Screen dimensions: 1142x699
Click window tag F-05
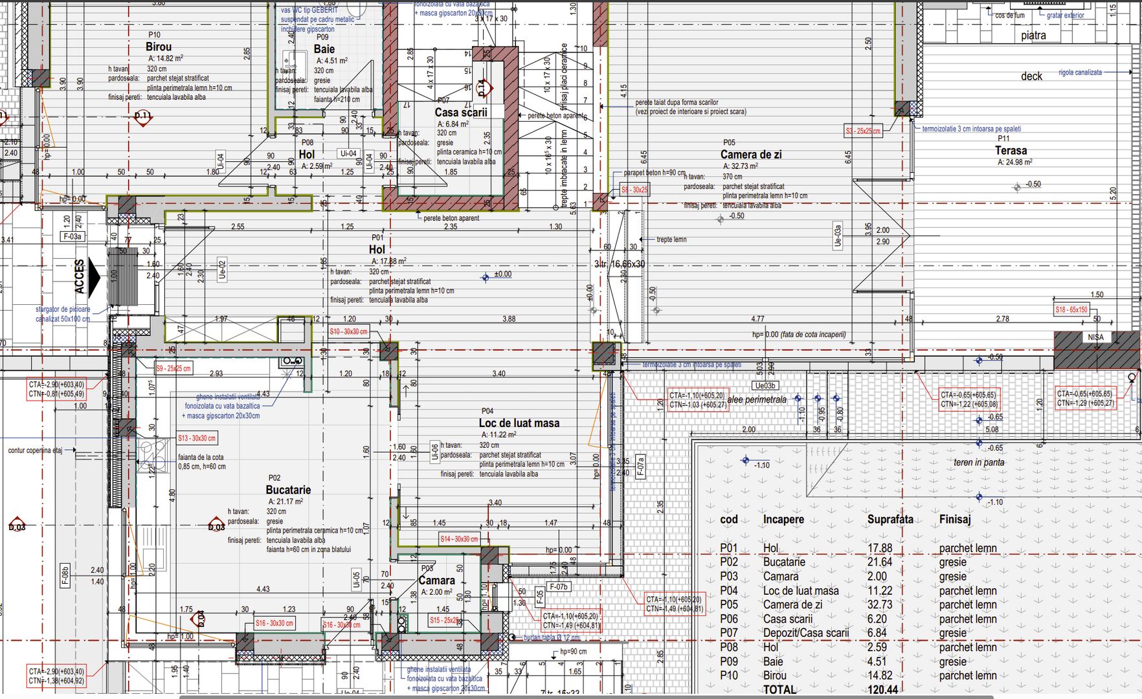click(x=540, y=597)
